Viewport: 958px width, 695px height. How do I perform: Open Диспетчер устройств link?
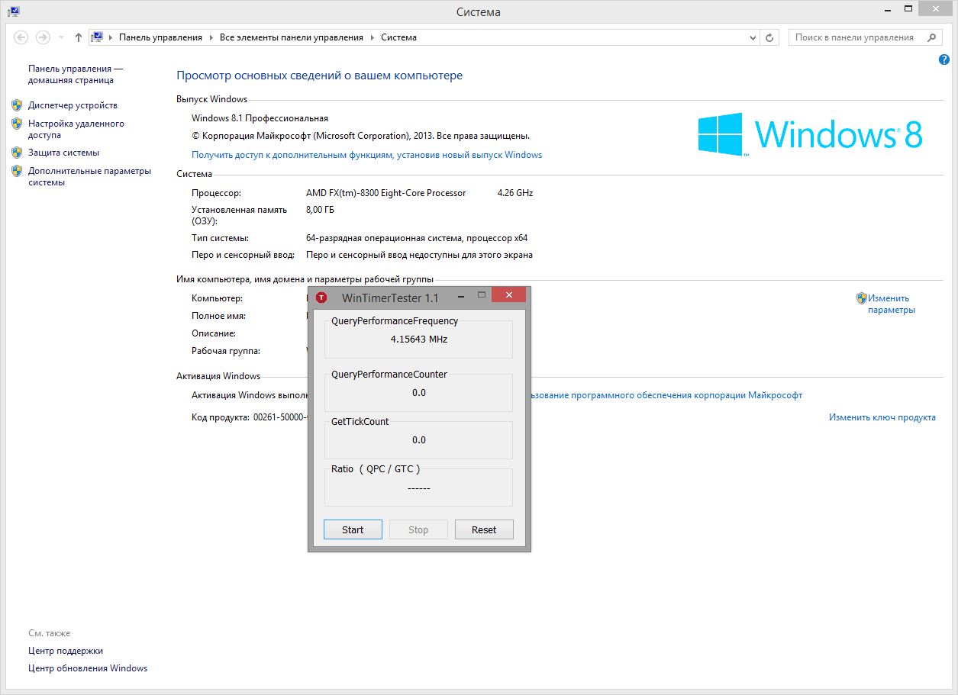pyautogui.click(x=73, y=105)
